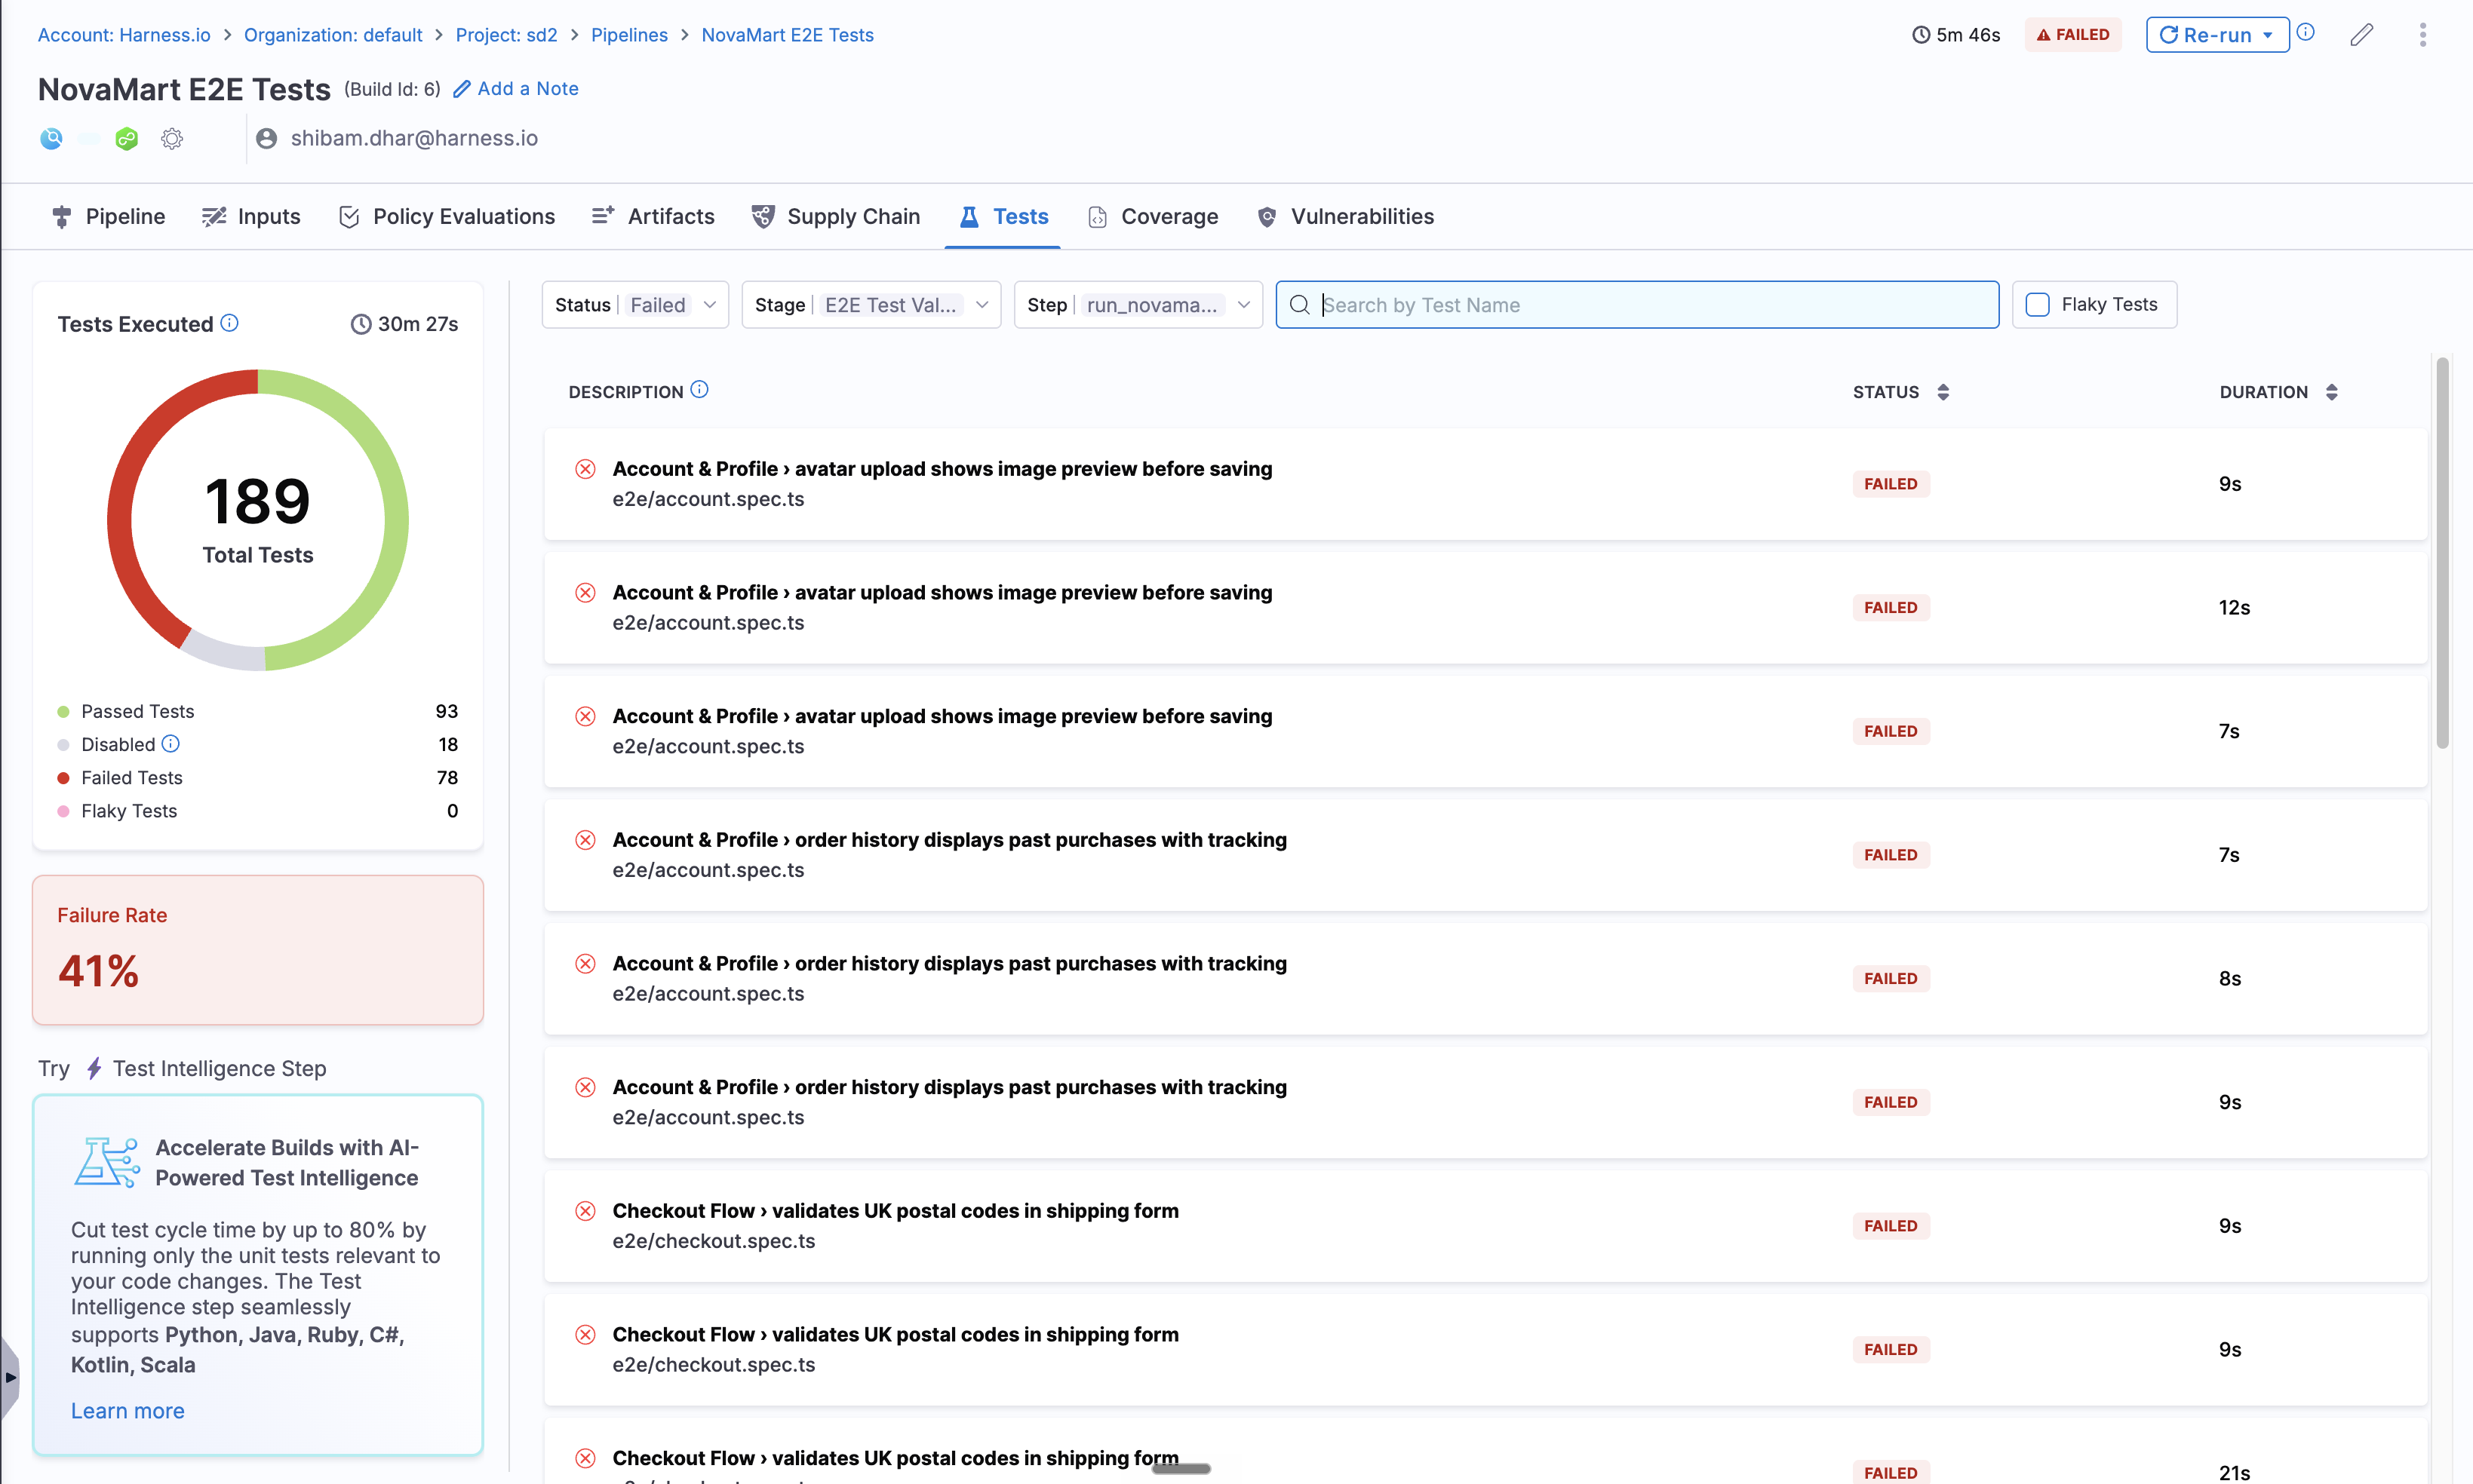Open the Vulnerabilities tab
This screenshot has width=2473, height=1484.
1344,216
